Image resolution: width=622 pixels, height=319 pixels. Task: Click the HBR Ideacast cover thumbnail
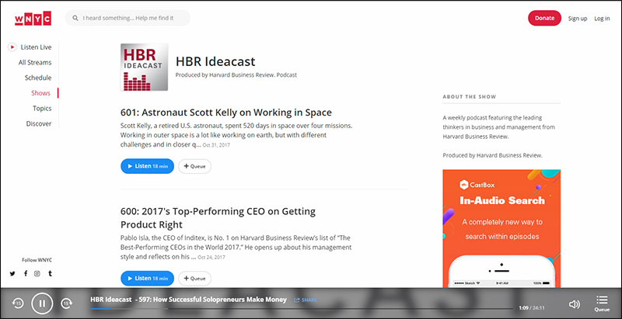144,68
